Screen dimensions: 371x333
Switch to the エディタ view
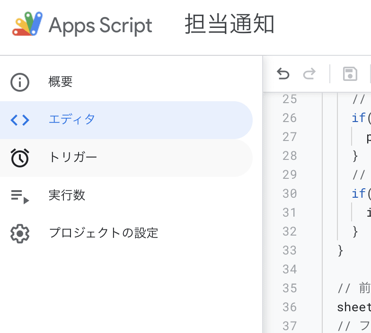point(72,119)
